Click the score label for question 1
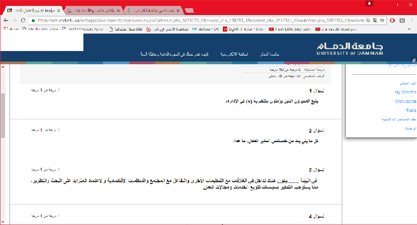 click(x=45, y=90)
